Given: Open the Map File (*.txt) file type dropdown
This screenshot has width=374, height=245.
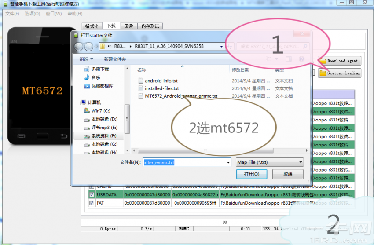Looking at the screenshot, I should point(269,162).
